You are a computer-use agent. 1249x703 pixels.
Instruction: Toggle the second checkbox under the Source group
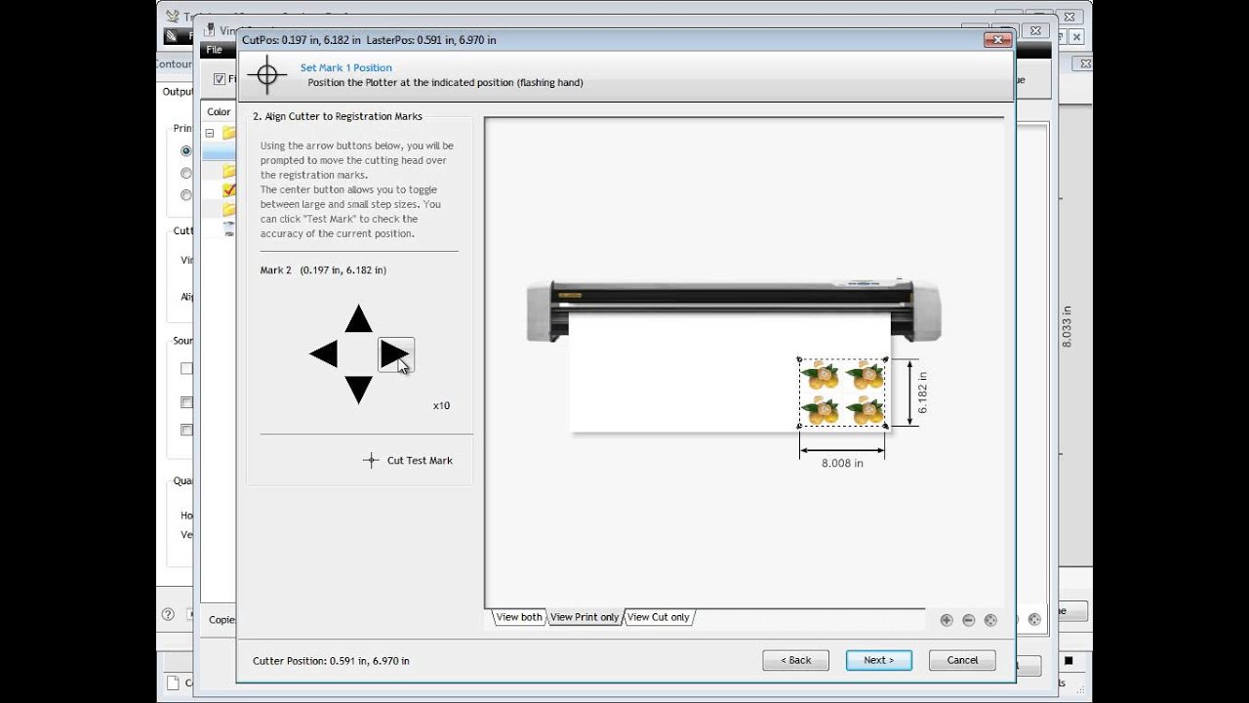pos(185,402)
